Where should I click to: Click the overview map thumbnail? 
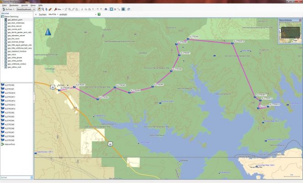coord(289,32)
